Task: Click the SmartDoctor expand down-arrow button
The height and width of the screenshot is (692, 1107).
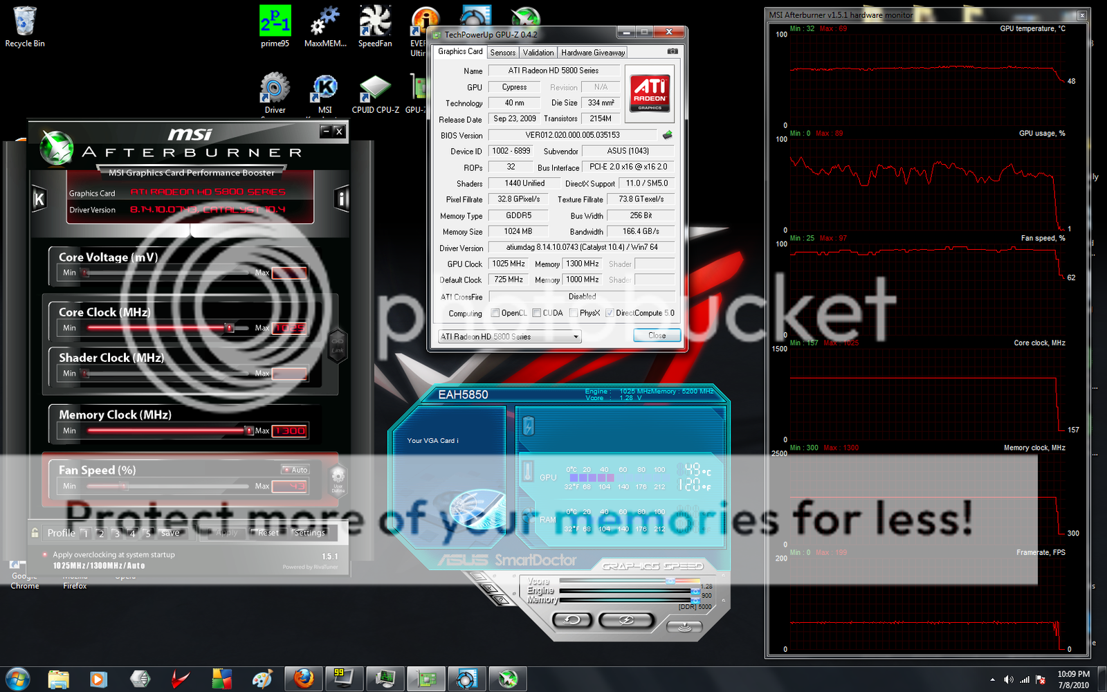Action: tap(684, 626)
